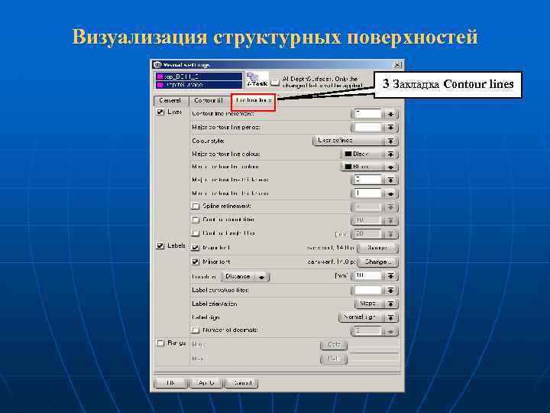This screenshot has height=413, width=550.
Task: Click Calc button for Min range
Action: 334,345
